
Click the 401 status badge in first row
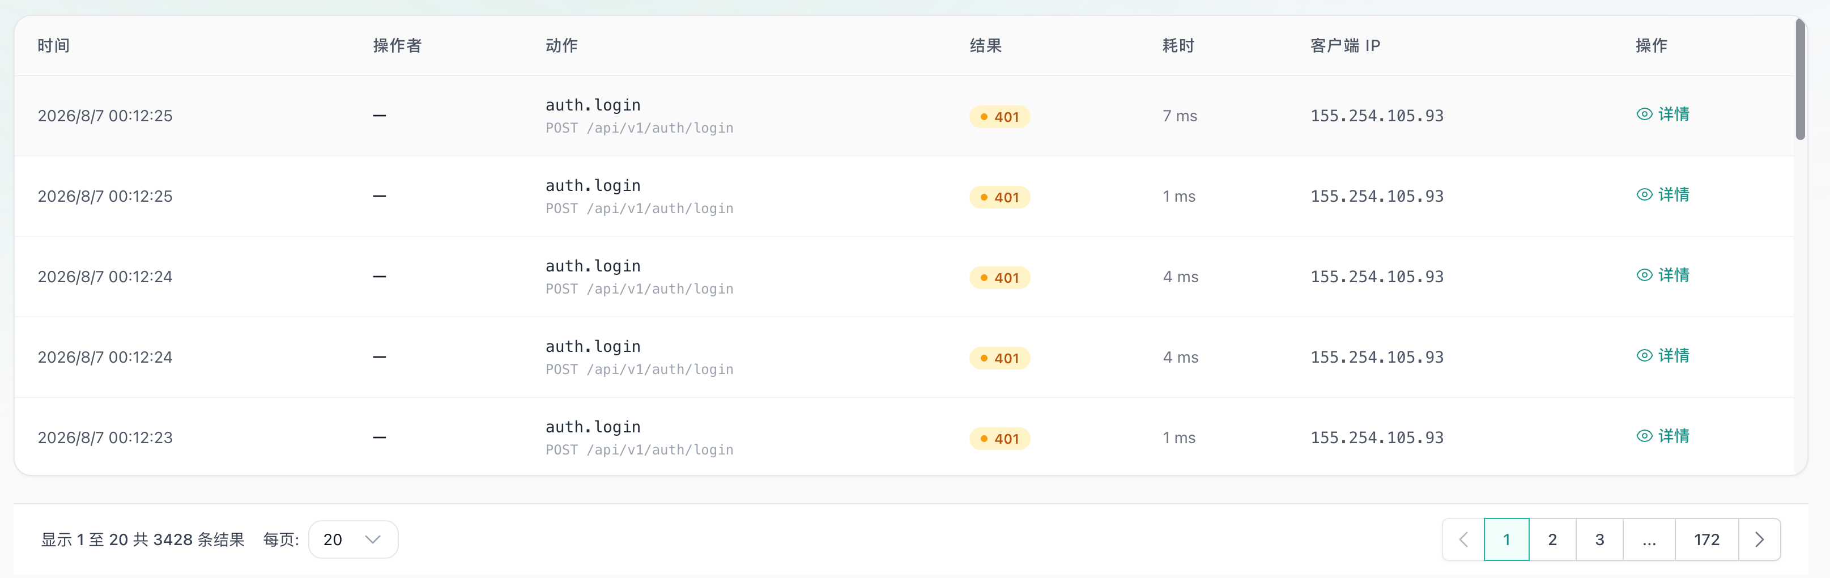coord(999,117)
